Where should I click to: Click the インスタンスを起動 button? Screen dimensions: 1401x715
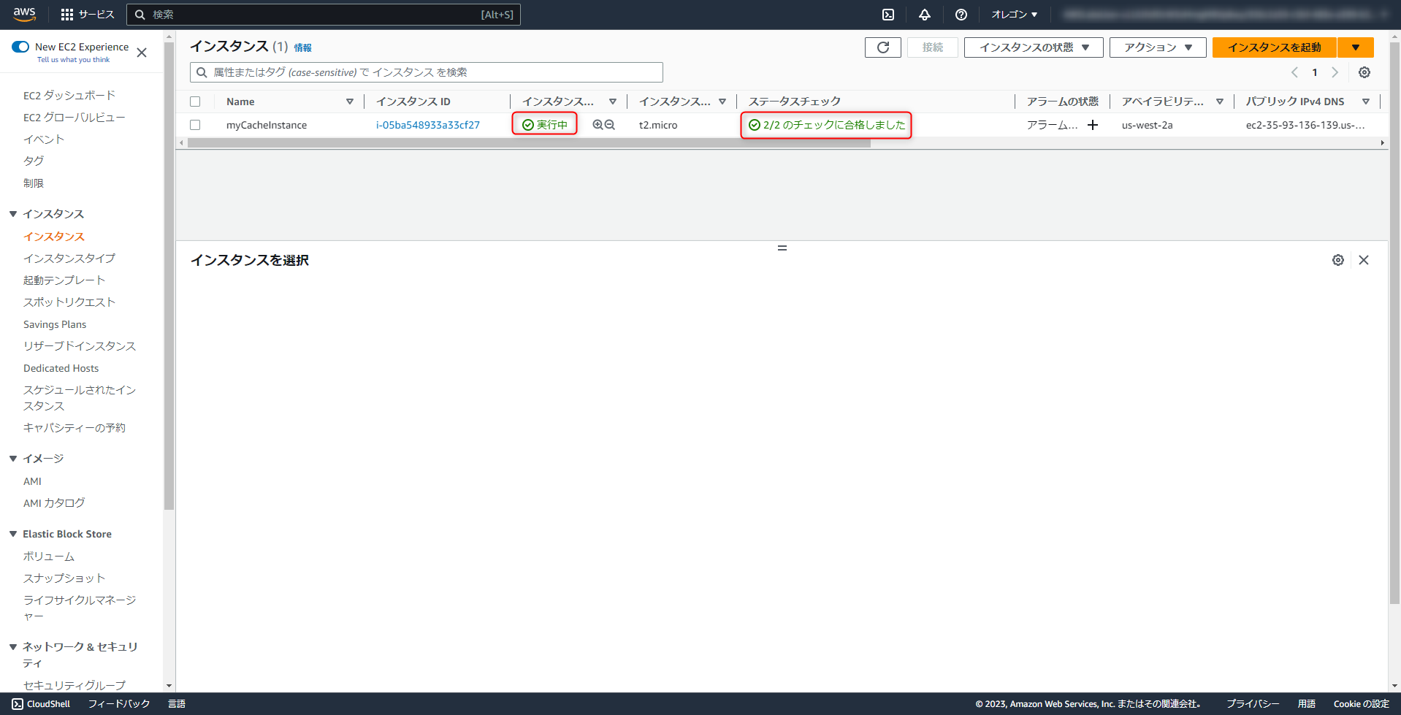pos(1272,47)
